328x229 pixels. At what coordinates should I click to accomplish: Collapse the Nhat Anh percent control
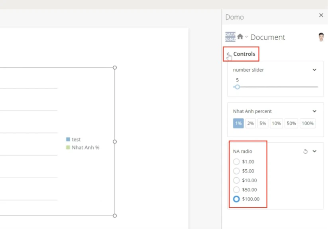point(314,111)
